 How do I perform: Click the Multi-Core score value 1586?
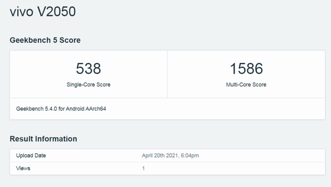pos(245,68)
